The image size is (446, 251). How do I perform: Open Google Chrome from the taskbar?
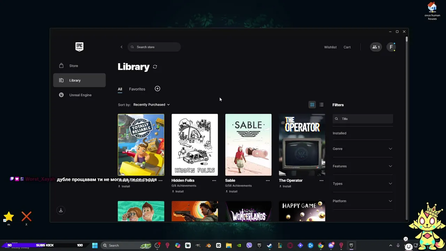pos(321,245)
